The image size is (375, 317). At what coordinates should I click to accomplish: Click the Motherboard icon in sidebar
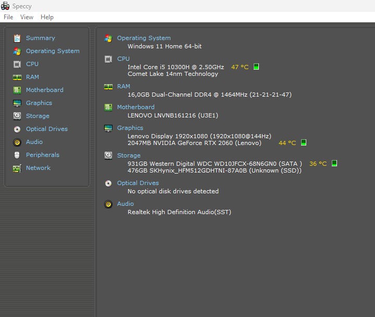[17, 90]
